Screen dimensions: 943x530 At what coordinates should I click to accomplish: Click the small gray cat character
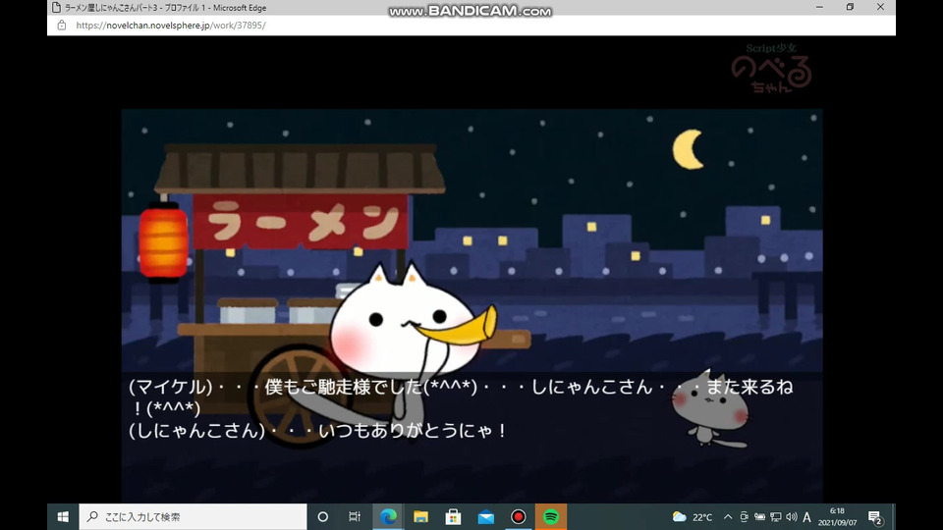711,408
